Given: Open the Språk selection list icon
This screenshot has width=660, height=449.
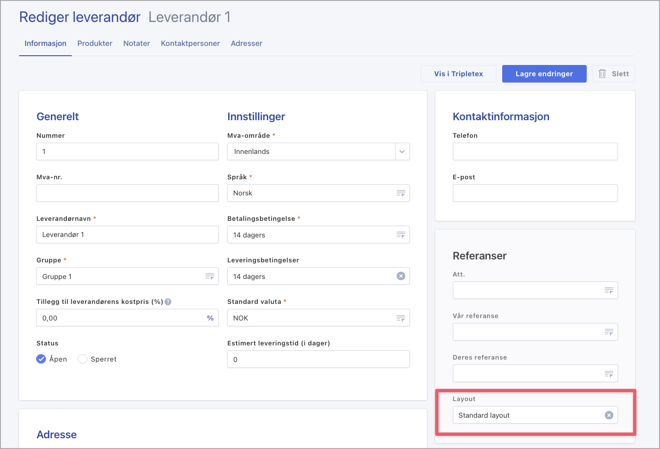Looking at the screenshot, I should coord(401,193).
